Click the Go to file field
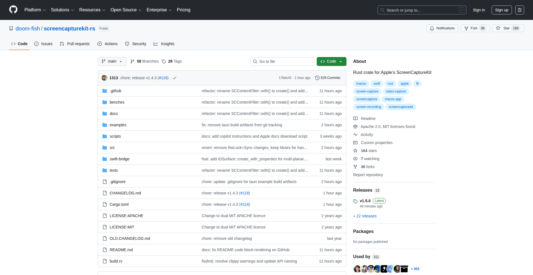 pyautogui.click(x=282, y=61)
